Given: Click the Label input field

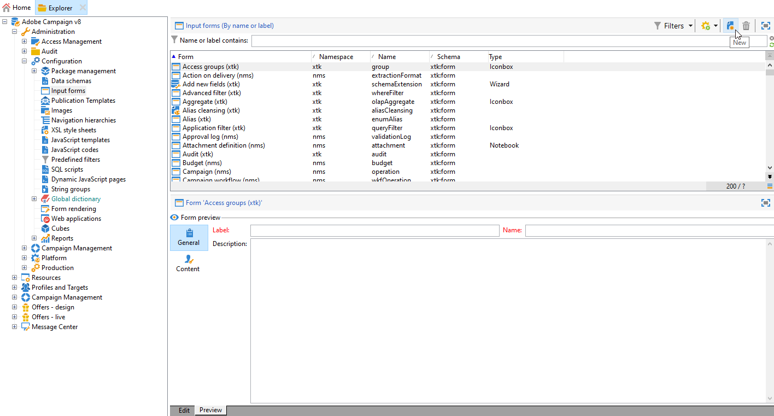Looking at the screenshot, I should pyautogui.click(x=374, y=231).
